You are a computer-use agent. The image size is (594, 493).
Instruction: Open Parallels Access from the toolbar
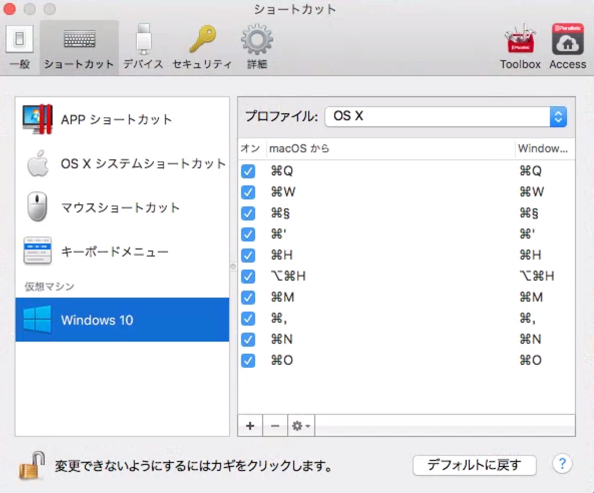tap(567, 48)
